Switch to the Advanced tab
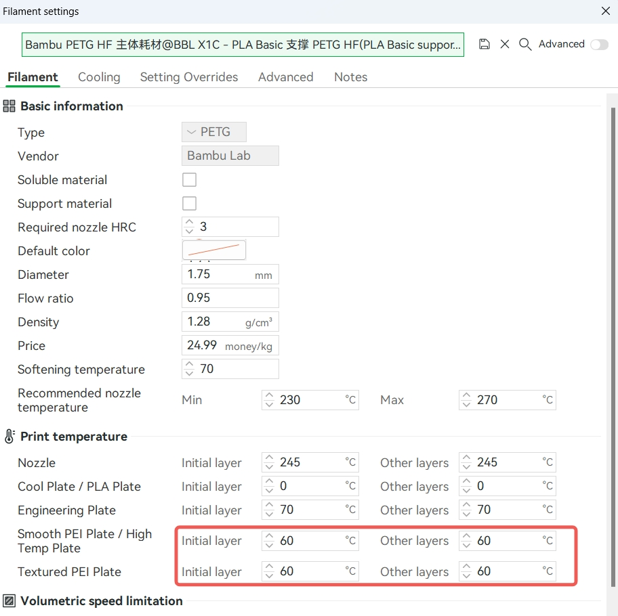The height and width of the screenshot is (616, 618). 286,76
